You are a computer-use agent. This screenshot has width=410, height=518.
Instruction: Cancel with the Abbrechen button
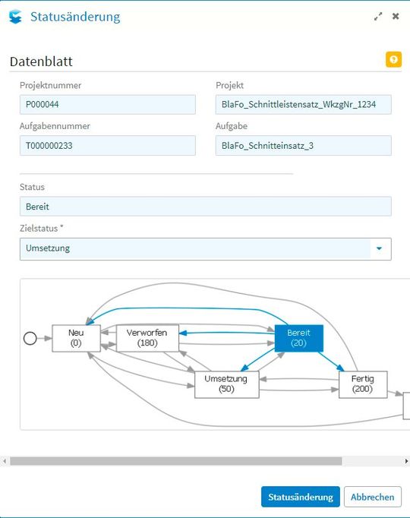click(x=372, y=497)
